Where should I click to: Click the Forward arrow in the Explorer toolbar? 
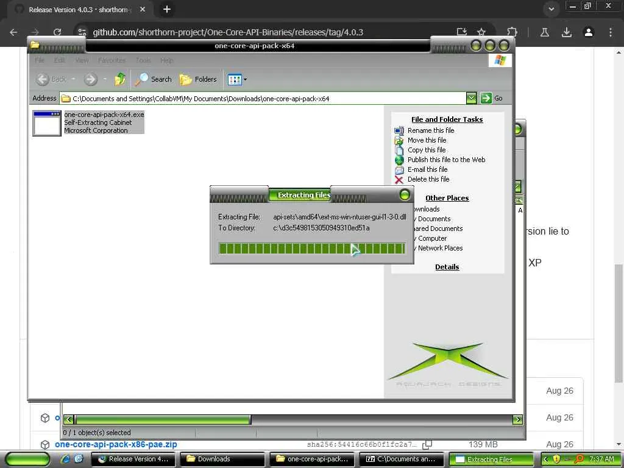[x=91, y=79]
